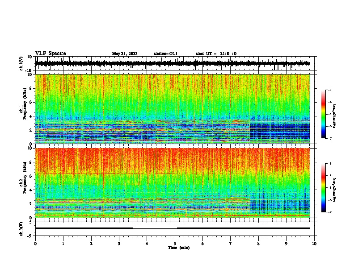Screen dimensions: 354x273
Task: Click the '-10' tick on ch.1(V) axis
Action: coord(29,70)
